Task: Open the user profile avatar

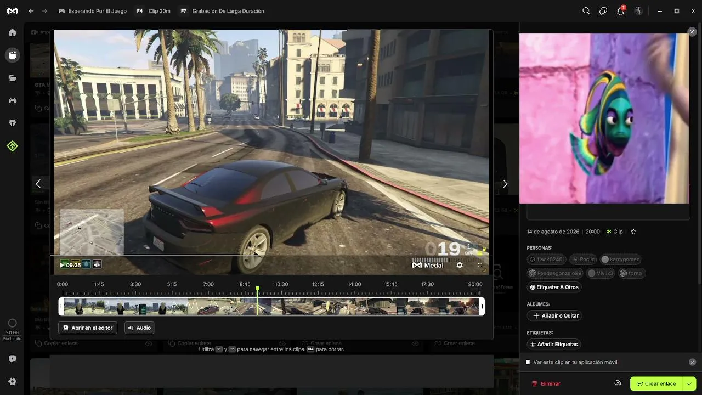Action: [x=638, y=11]
